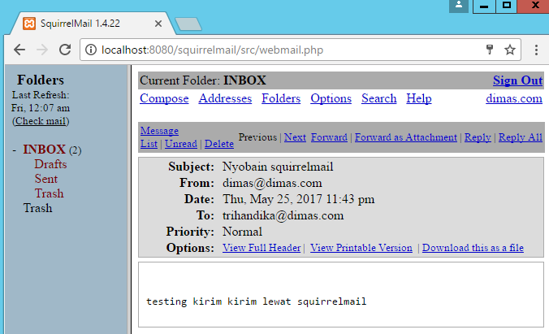Open the top-level black Trash folder
This screenshot has width=549, height=334.
tap(38, 208)
